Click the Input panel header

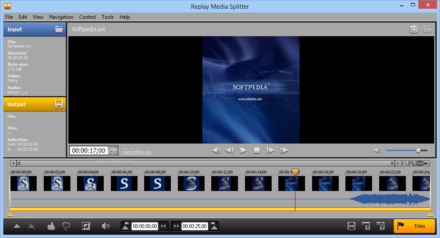click(x=35, y=30)
